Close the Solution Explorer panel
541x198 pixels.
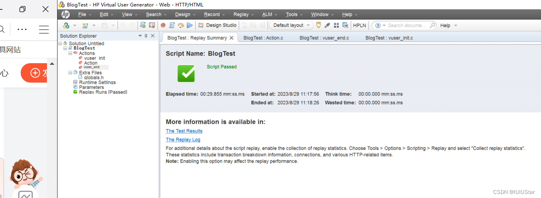pos(153,36)
